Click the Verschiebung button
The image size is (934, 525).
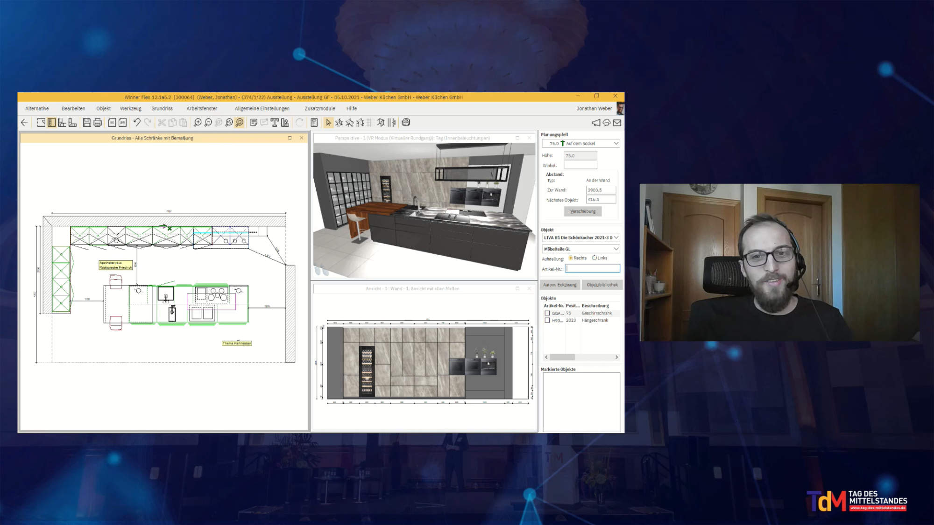tap(583, 211)
